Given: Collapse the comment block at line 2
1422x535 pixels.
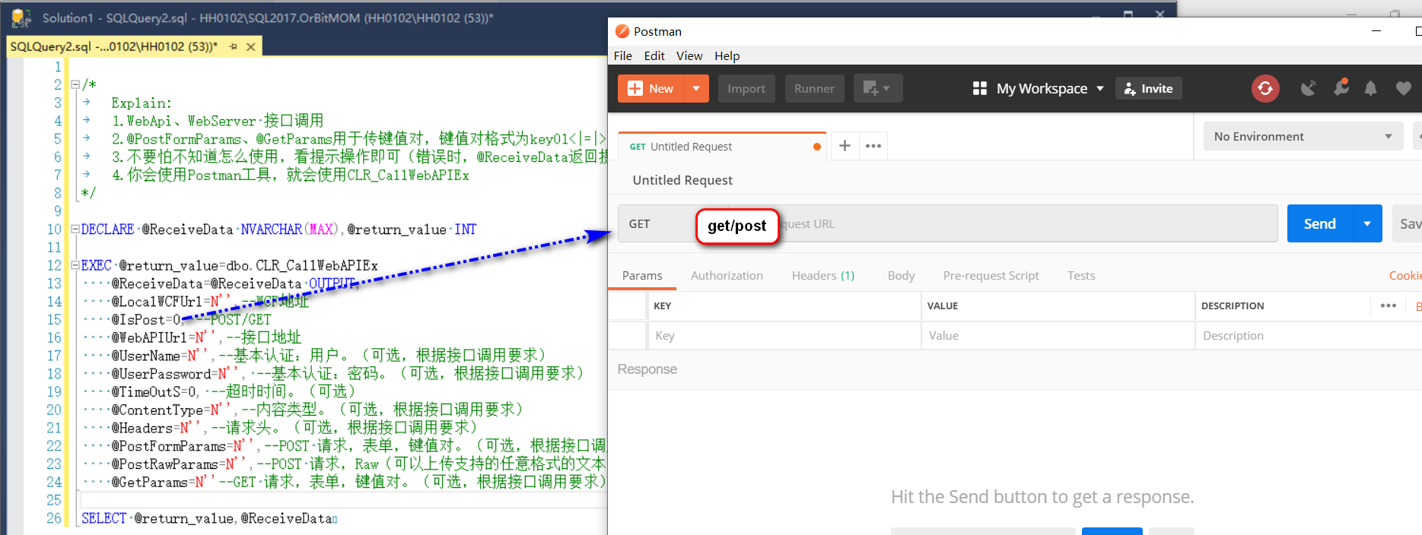Looking at the screenshot, I should pos(75,84).
